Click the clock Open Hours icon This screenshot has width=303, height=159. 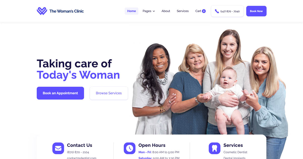click(130, 148)
